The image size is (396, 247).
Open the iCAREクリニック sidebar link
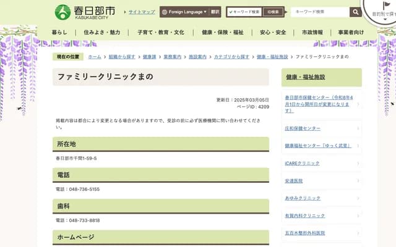pyautogui.click(x=302, y=163)
